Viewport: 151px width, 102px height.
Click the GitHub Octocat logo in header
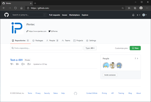[7, 15]
